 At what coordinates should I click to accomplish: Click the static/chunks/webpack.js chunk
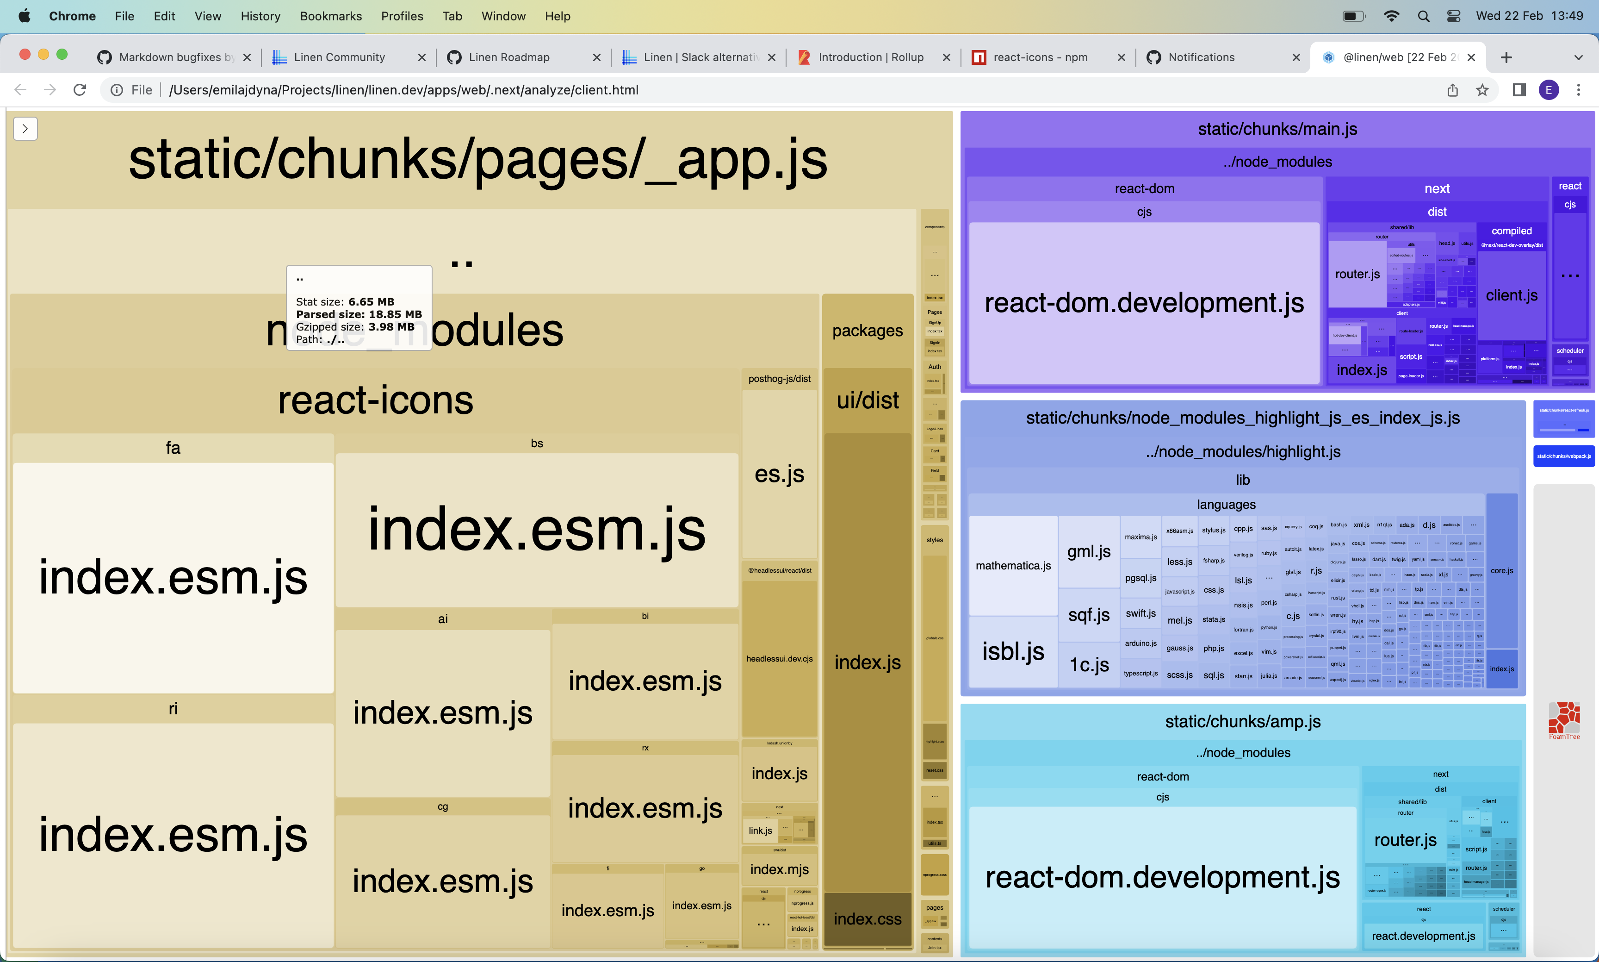[x=1563, y=456]
